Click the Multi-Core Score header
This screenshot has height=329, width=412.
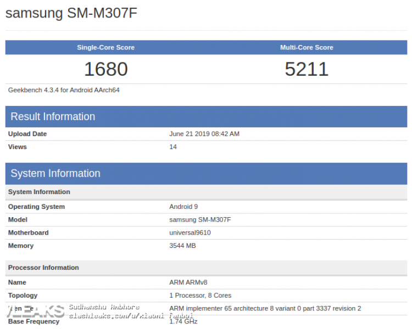pyautogui.click(x=307, y=48)
